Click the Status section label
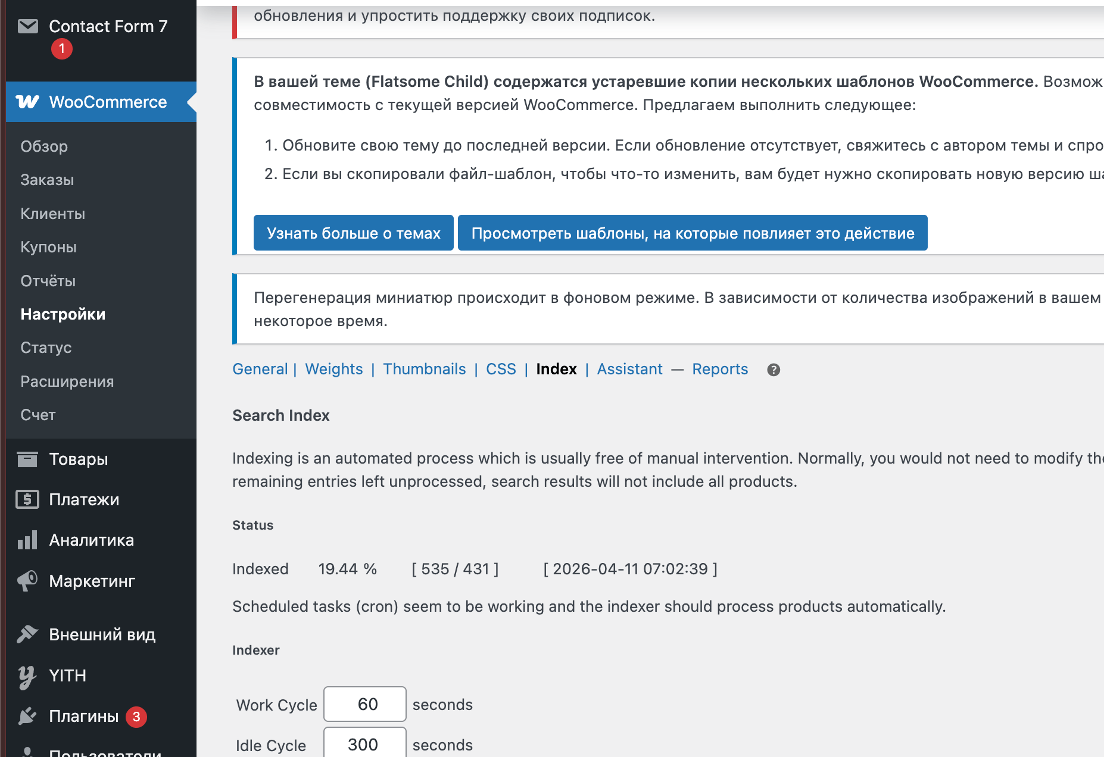This screenshot has width=1104, height=757. 253,525
